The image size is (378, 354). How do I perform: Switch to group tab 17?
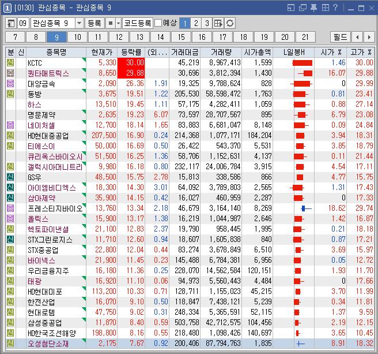(x=222, y=37)
